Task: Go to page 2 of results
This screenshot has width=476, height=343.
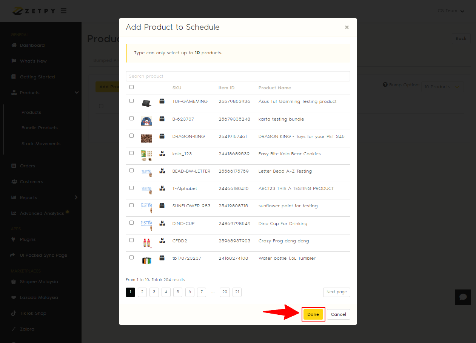Action: pyautogui.click(x=142, y=292)
